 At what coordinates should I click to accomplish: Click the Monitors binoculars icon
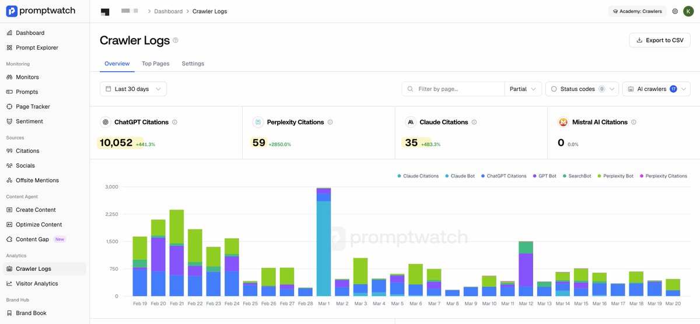tap(9, 77)
